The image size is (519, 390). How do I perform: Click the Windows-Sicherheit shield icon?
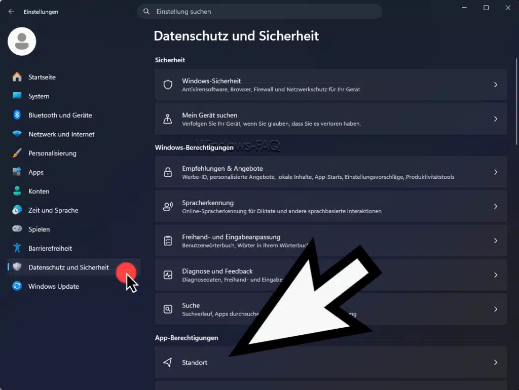point(168,85)
